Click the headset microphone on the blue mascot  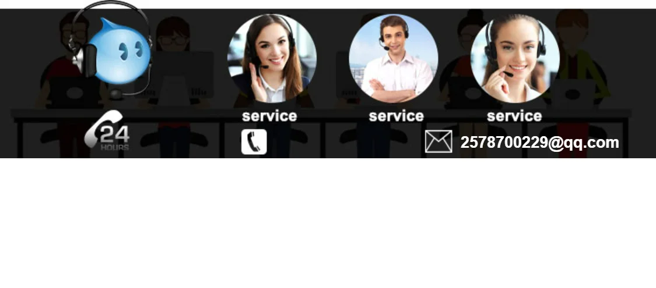point(116,94)
